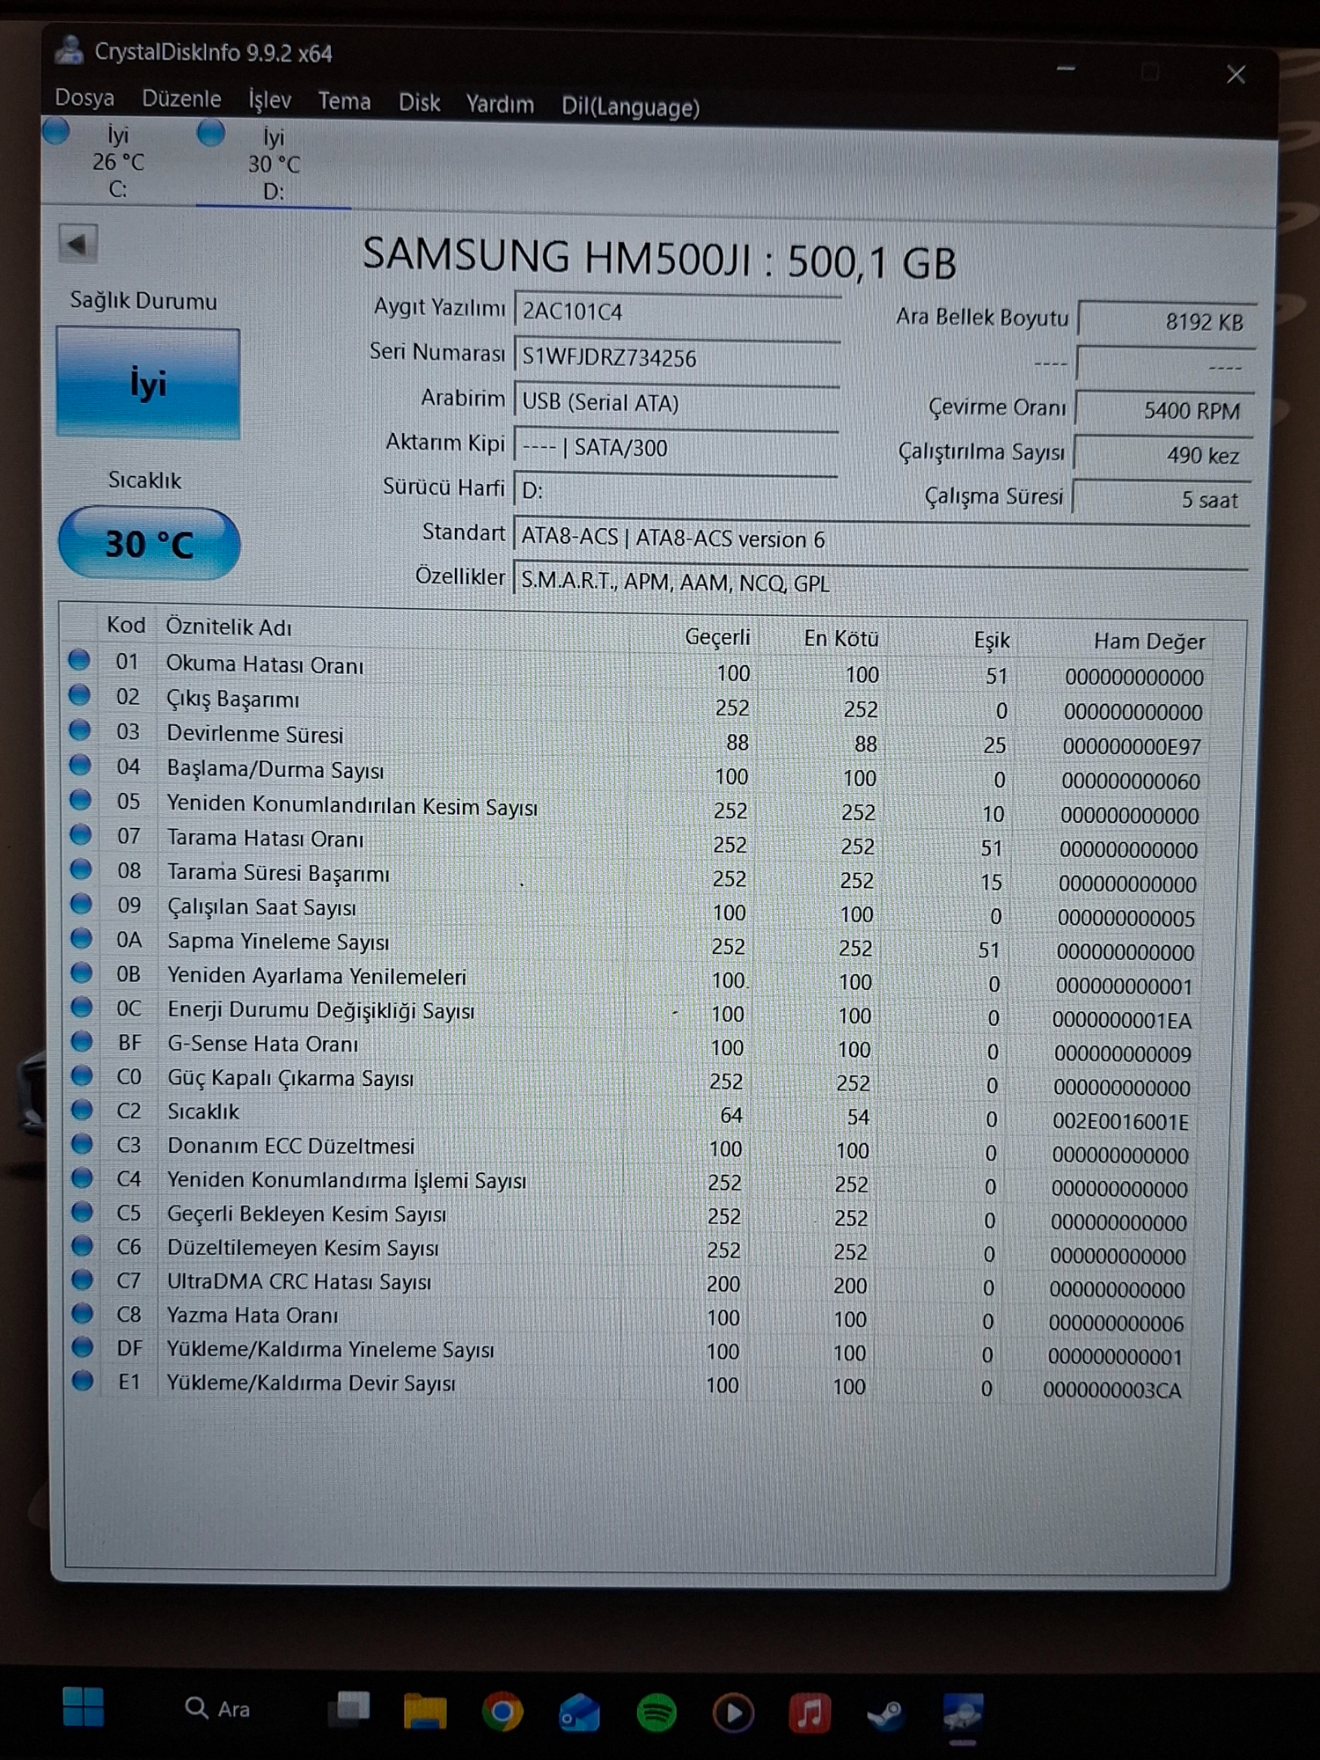Viewport: 1320px width, 1760px height.
Task: Open the Dil(Language) menu
Action: point(630,108)
